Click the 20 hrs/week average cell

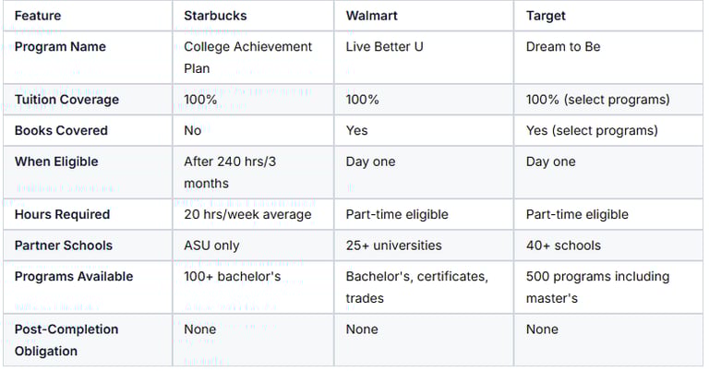pyautogui.click(x=247, y=215)
